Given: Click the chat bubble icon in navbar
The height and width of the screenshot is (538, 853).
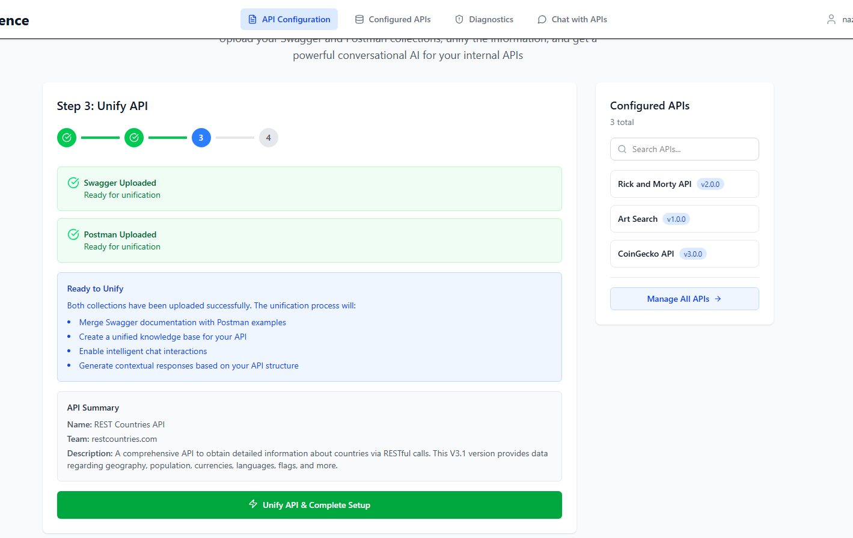Looking at the screenshot, I should tap(542, 19).
